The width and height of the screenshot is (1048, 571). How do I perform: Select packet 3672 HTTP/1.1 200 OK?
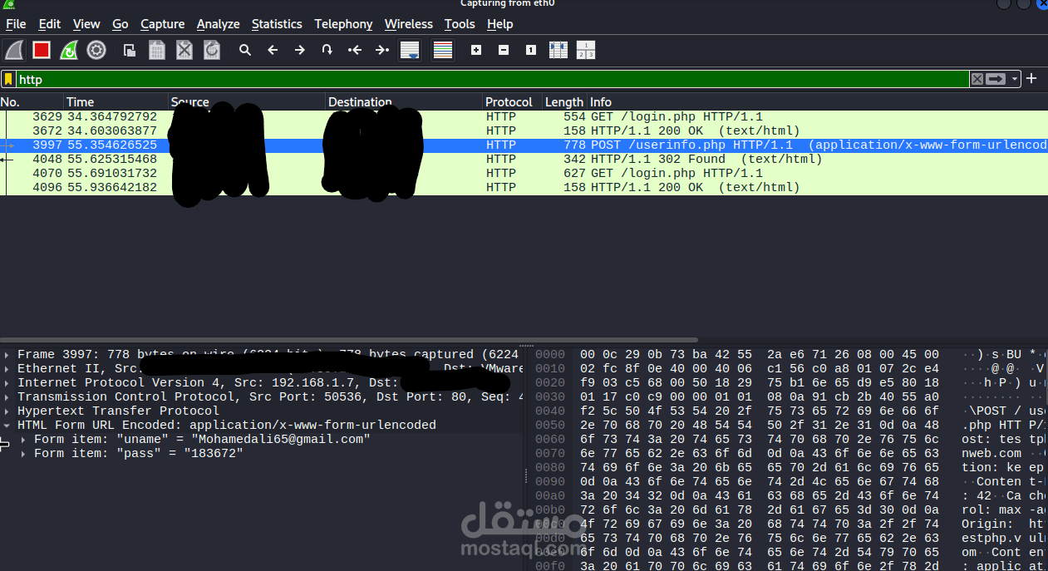tap(524, 131)
